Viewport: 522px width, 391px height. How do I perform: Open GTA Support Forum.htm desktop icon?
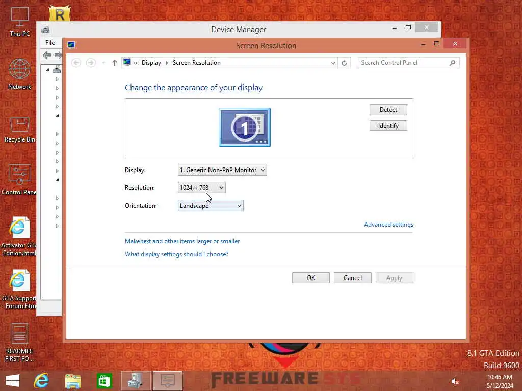click(19, 289)
